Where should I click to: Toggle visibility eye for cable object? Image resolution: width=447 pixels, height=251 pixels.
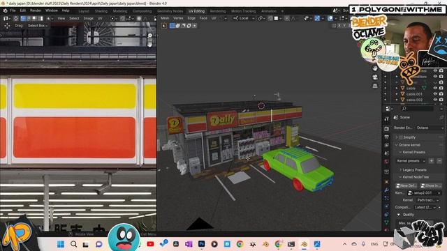pyautogui.click(x=435, y=89)
